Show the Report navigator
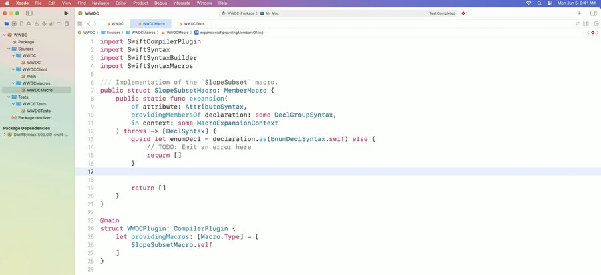The image size is (601, 275). [67, 24]
